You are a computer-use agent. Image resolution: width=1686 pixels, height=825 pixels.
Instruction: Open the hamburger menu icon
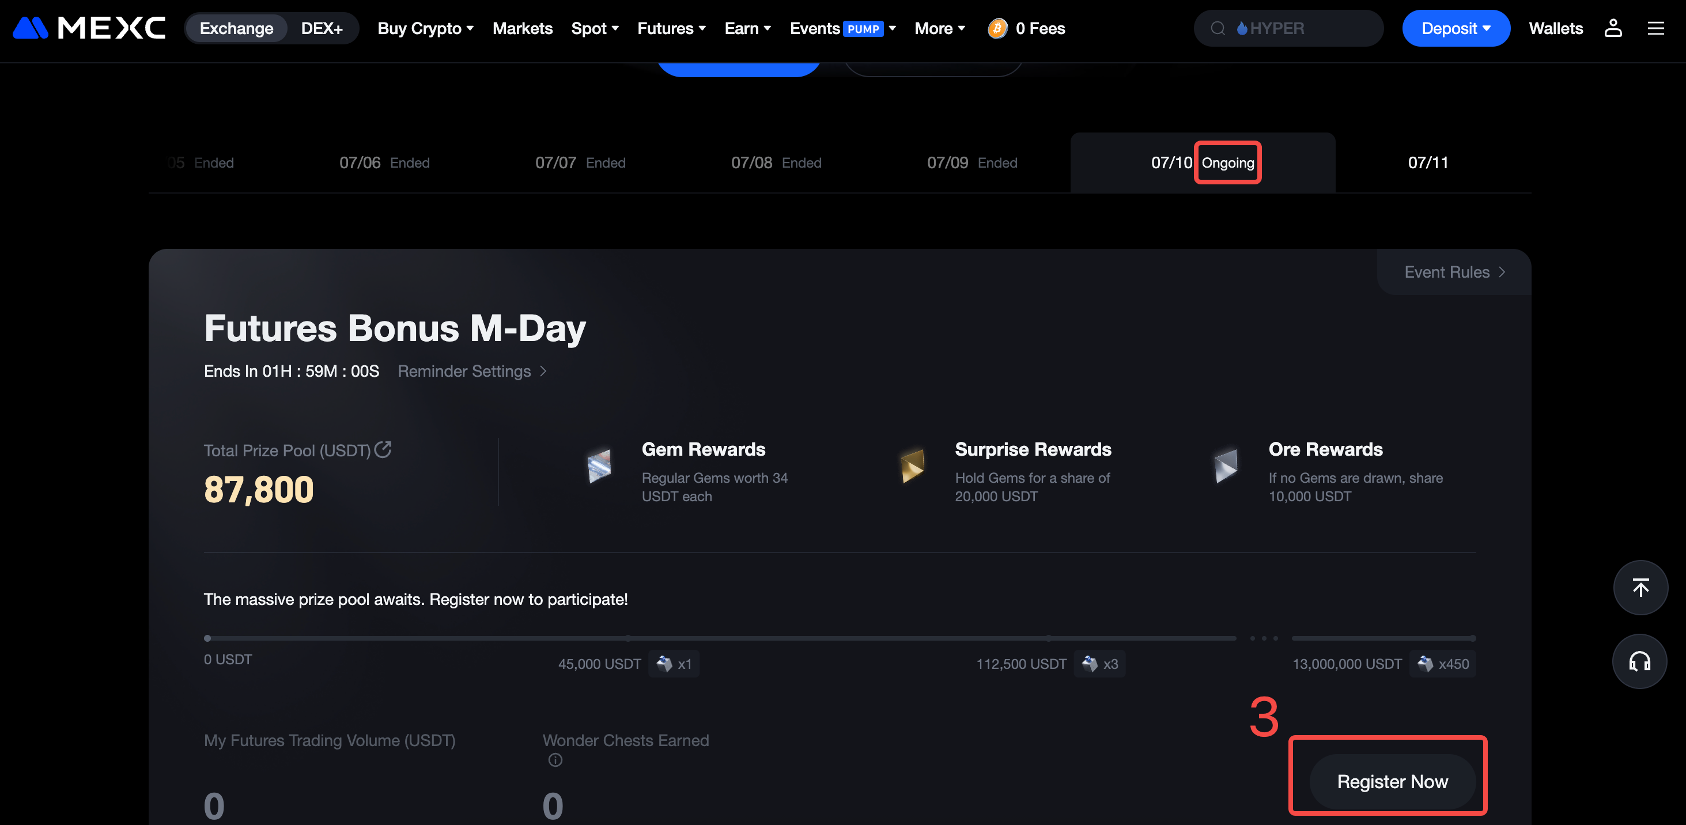coord(1655,28)
